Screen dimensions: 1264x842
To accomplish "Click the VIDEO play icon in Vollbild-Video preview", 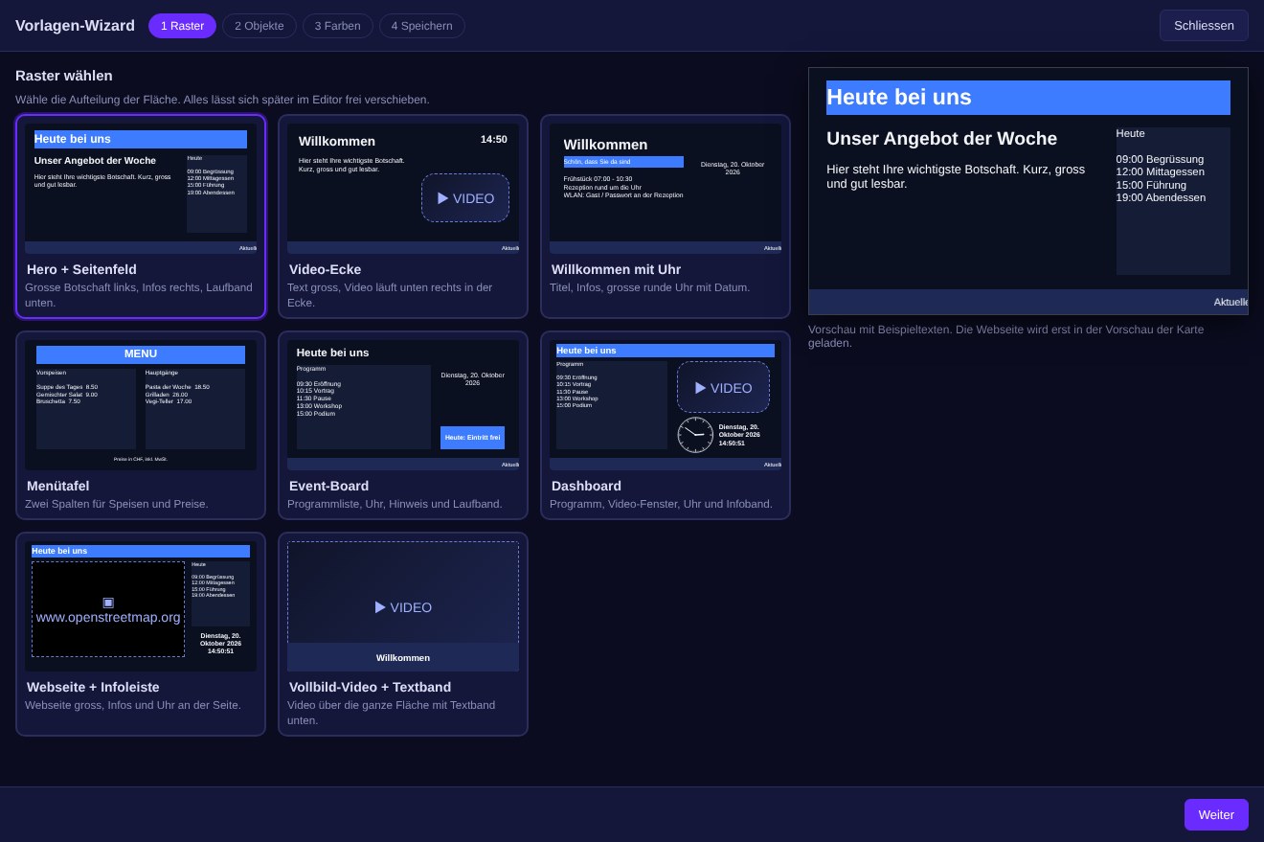I will (x=380, y=607).
